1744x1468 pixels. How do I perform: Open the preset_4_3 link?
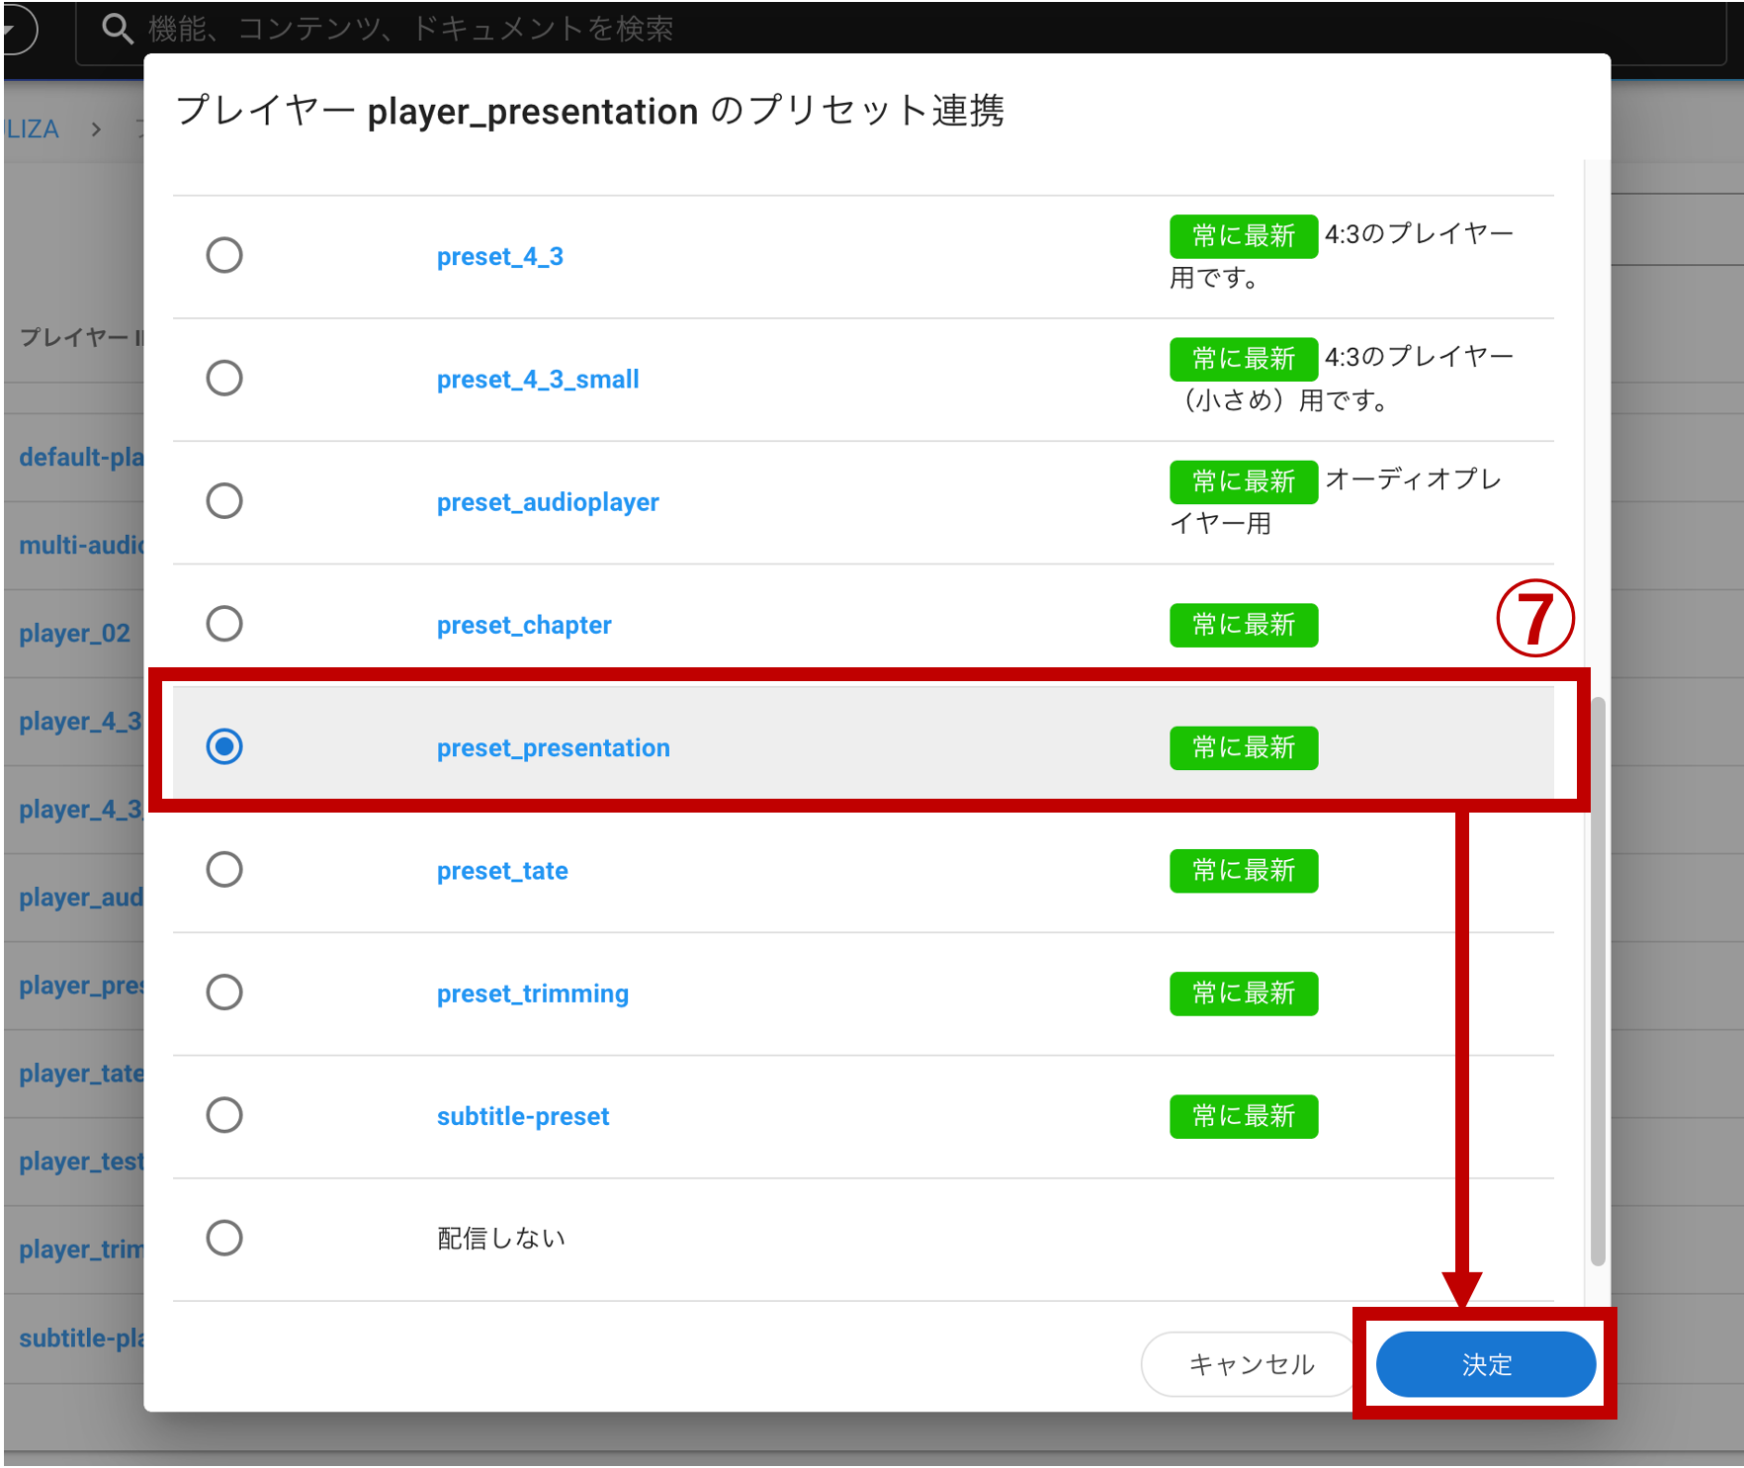click(x=500, y=257)
